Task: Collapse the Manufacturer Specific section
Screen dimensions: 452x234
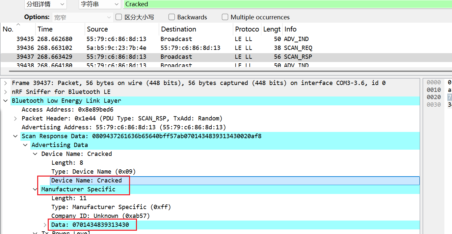Action: 35,189
